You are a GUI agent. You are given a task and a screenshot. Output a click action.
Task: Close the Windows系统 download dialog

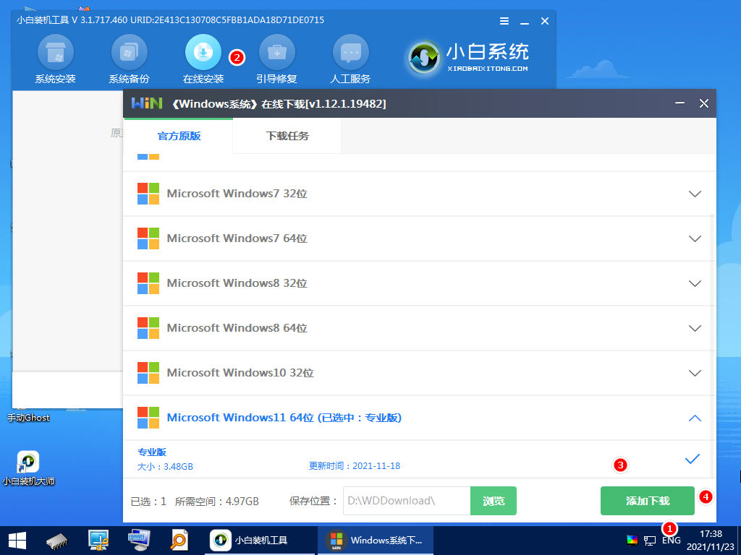703,103
